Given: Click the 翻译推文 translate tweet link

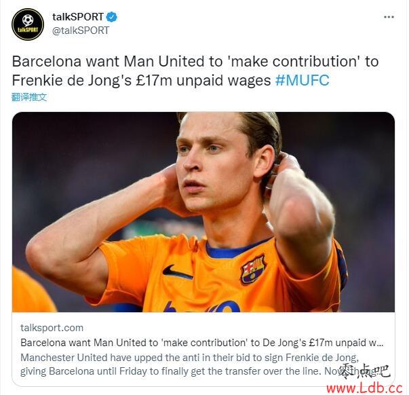Looking at the screenshot, I should tap(29, 97).
